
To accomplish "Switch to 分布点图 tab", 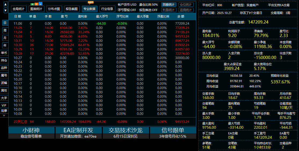I will 54,9.
